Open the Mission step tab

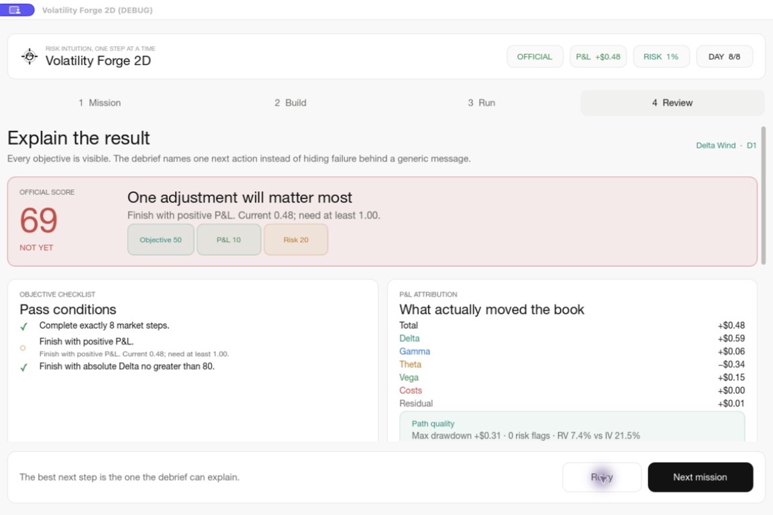tap(99, 103)
